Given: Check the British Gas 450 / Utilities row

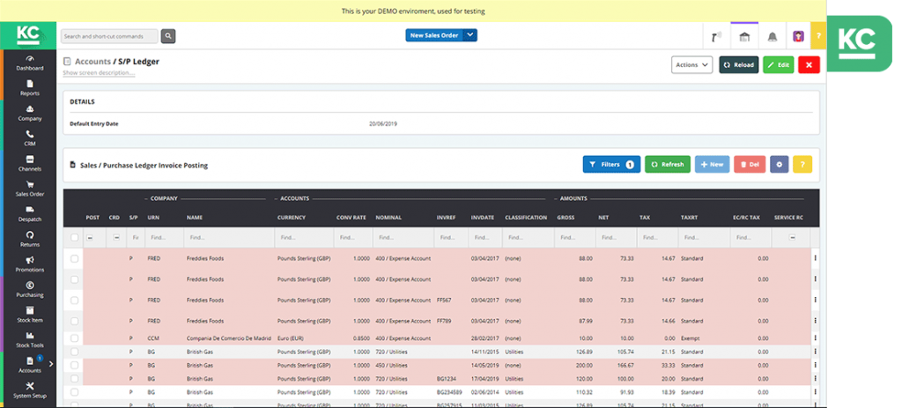Looking at the screenshot, I should point(74,365).
